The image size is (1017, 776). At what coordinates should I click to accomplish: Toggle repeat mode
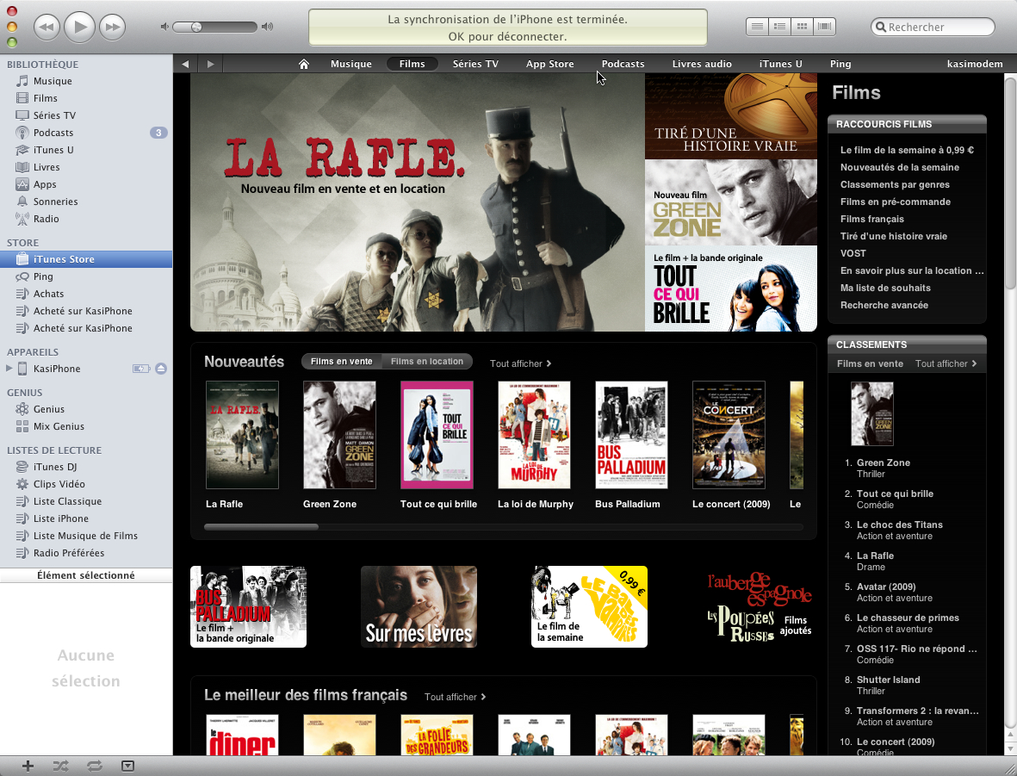pyautogui.click(x=95, y=767)
